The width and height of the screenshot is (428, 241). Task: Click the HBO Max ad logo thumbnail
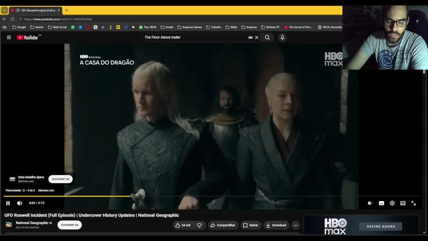pyautogui.click(x=12, y=179)
